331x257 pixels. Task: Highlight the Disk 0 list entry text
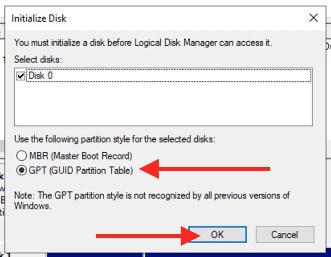(40, 76)
